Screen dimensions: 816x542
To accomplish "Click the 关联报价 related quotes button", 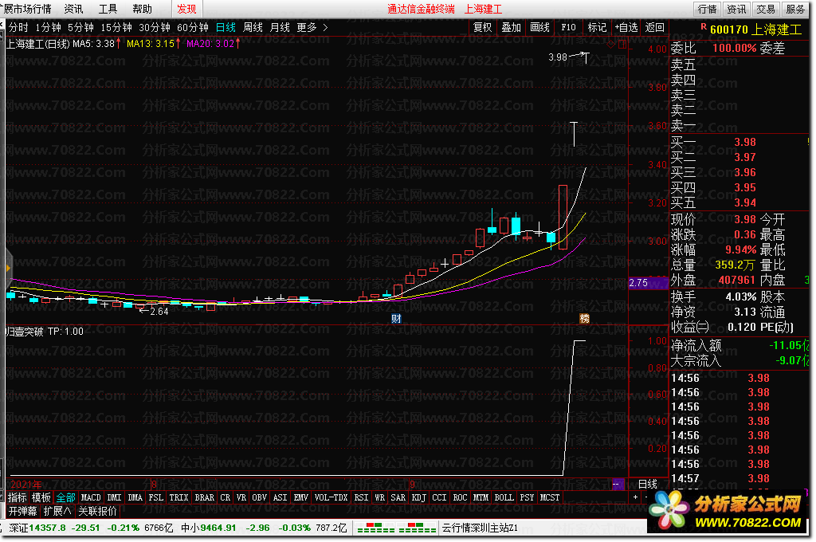I will pos(98,511).
